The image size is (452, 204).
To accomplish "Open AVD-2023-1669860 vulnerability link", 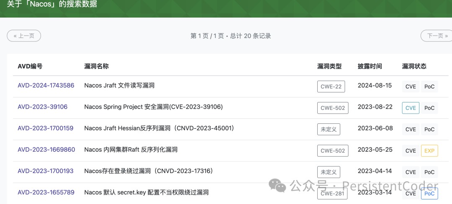I will 46,150.
